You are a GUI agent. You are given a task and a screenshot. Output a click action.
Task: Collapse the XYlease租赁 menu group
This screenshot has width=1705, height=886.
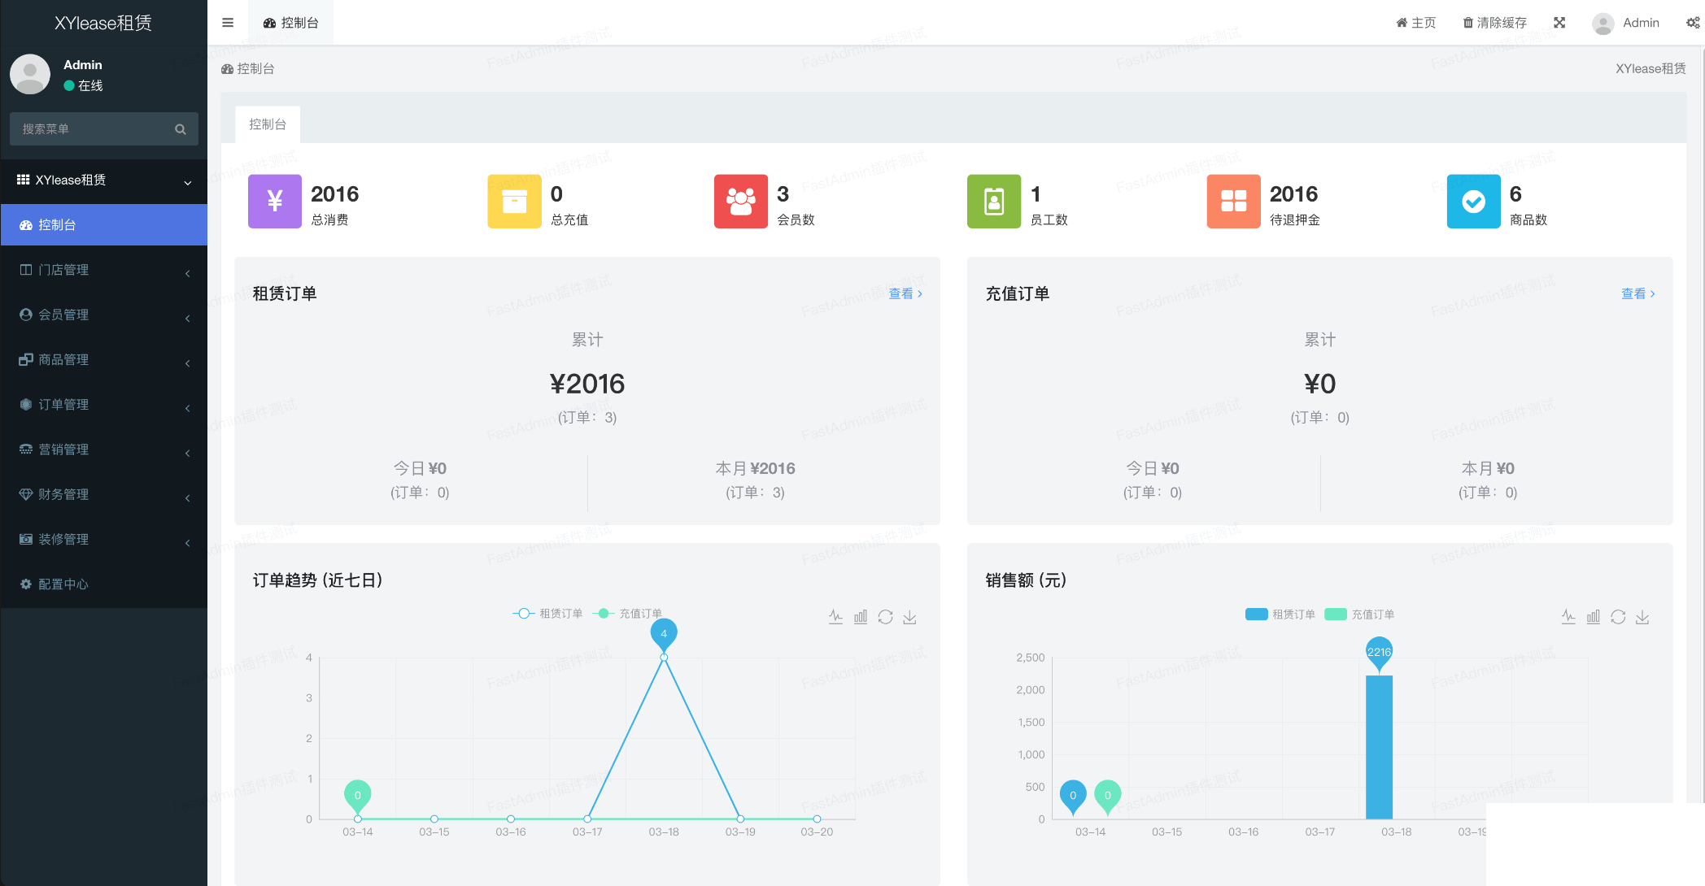tap(103, 180)
